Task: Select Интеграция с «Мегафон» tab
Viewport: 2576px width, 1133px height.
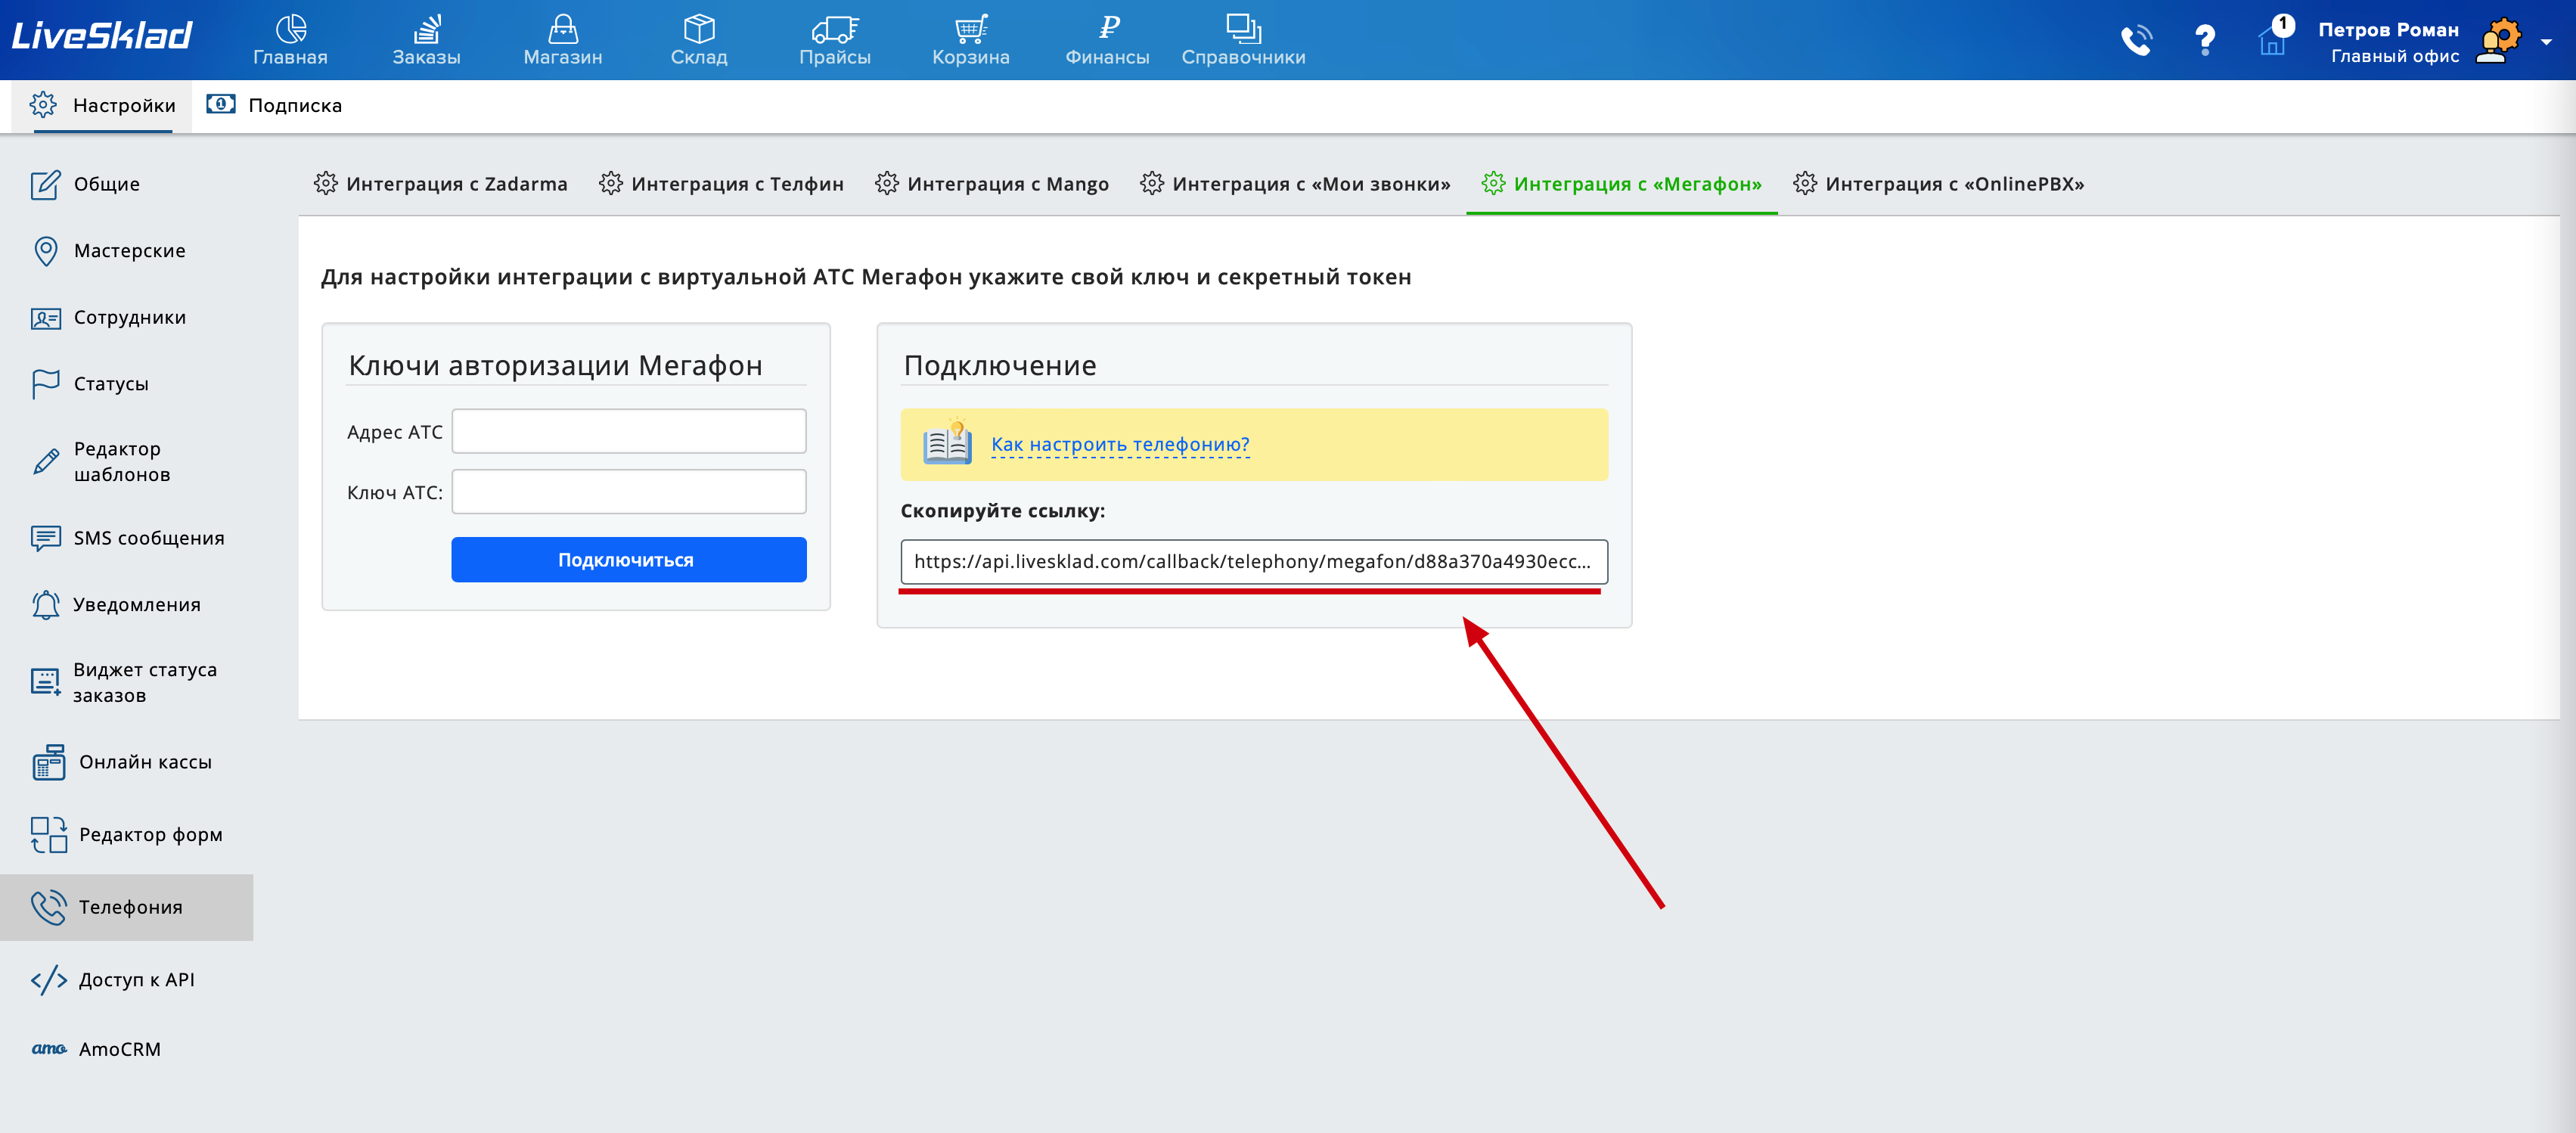Action: coord(1621,184)
